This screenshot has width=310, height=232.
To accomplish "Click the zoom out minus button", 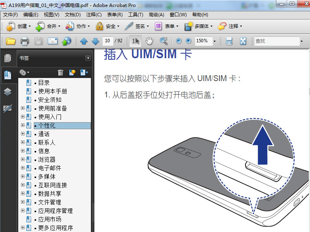I will click(x=179, y=41).
